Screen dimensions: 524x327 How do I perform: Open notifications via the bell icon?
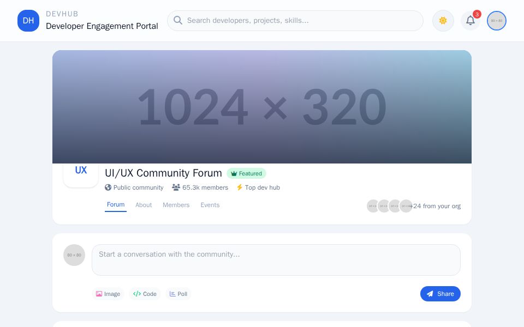point(470,21)
